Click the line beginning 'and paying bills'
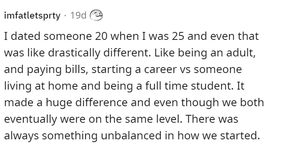This screenshot has width=287, height=150. [x=123, y=69]
